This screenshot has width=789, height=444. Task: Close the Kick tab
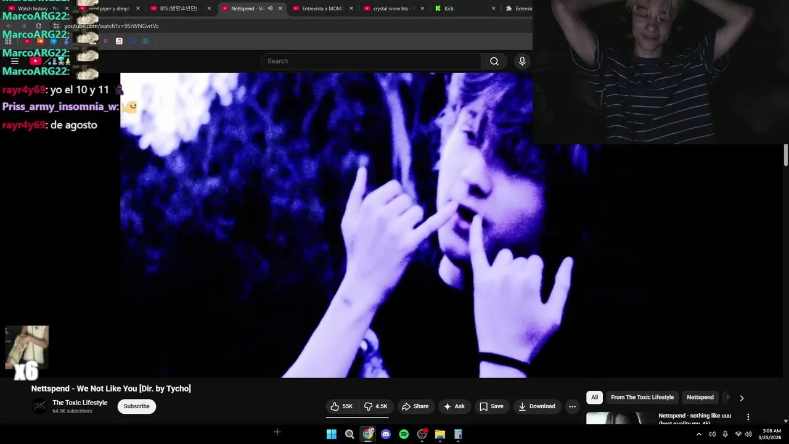(x=493, y=9)
